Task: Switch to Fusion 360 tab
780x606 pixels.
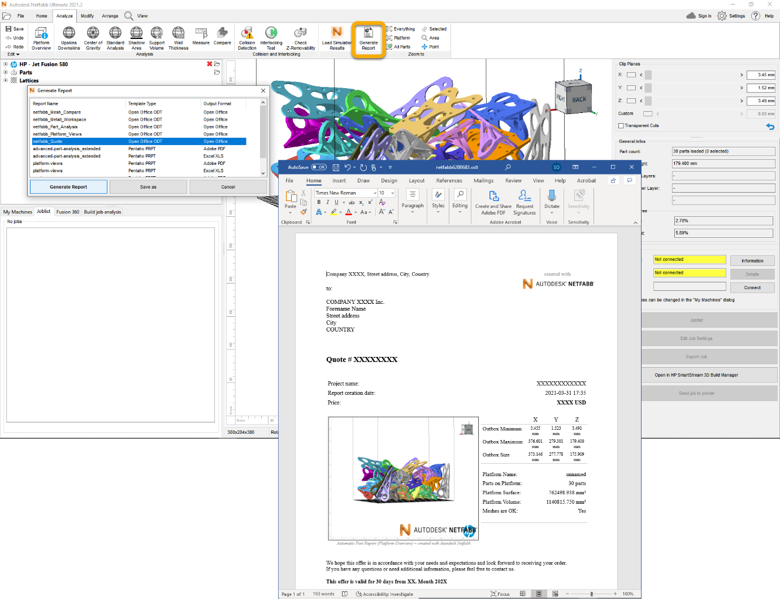Action: pyautogui.click(x=68, y=212)
